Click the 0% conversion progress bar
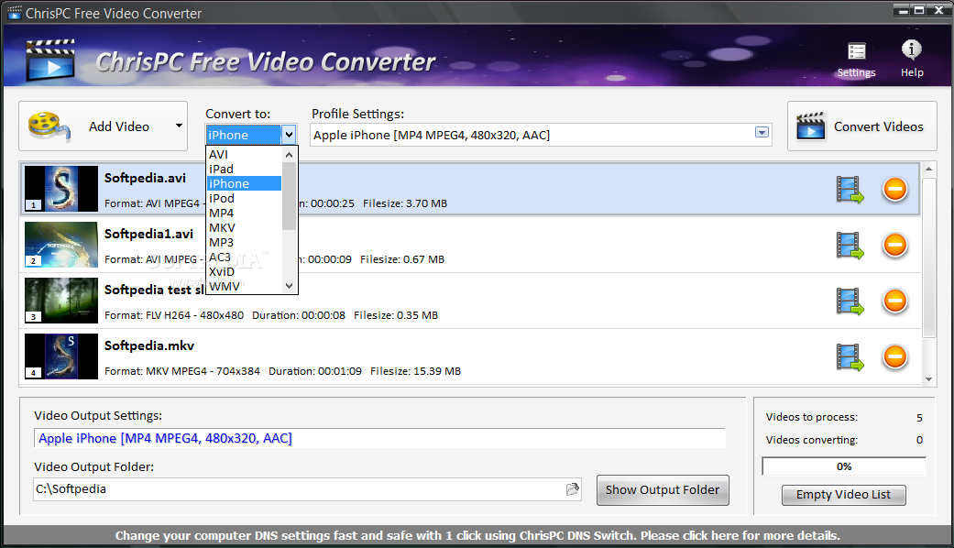 tap(844, 466)
